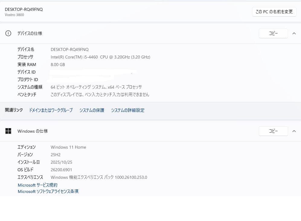Collapse the Windows の仕様 section chevron
Image resolution: width=301 pixels, height=221 pixels.
[x=294, y=131]
